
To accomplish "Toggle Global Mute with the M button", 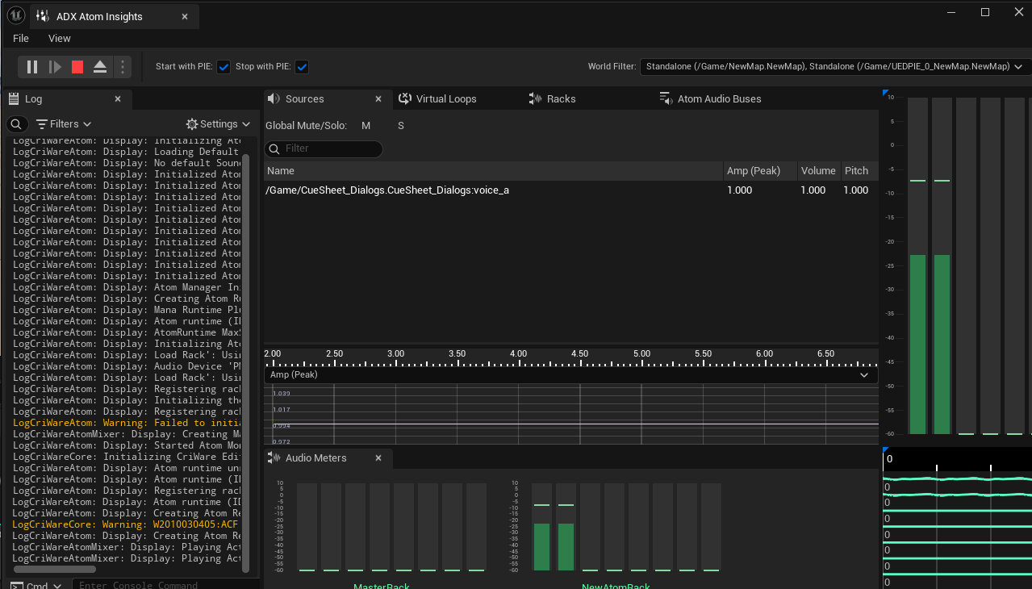I will [365, 126].
